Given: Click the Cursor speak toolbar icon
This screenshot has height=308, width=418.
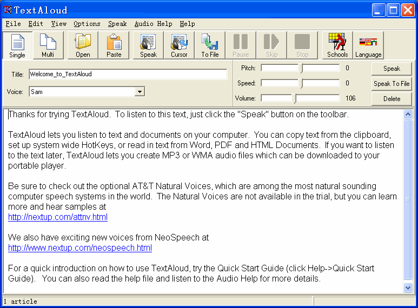Looking at the screenshot, I should point(179,45).
